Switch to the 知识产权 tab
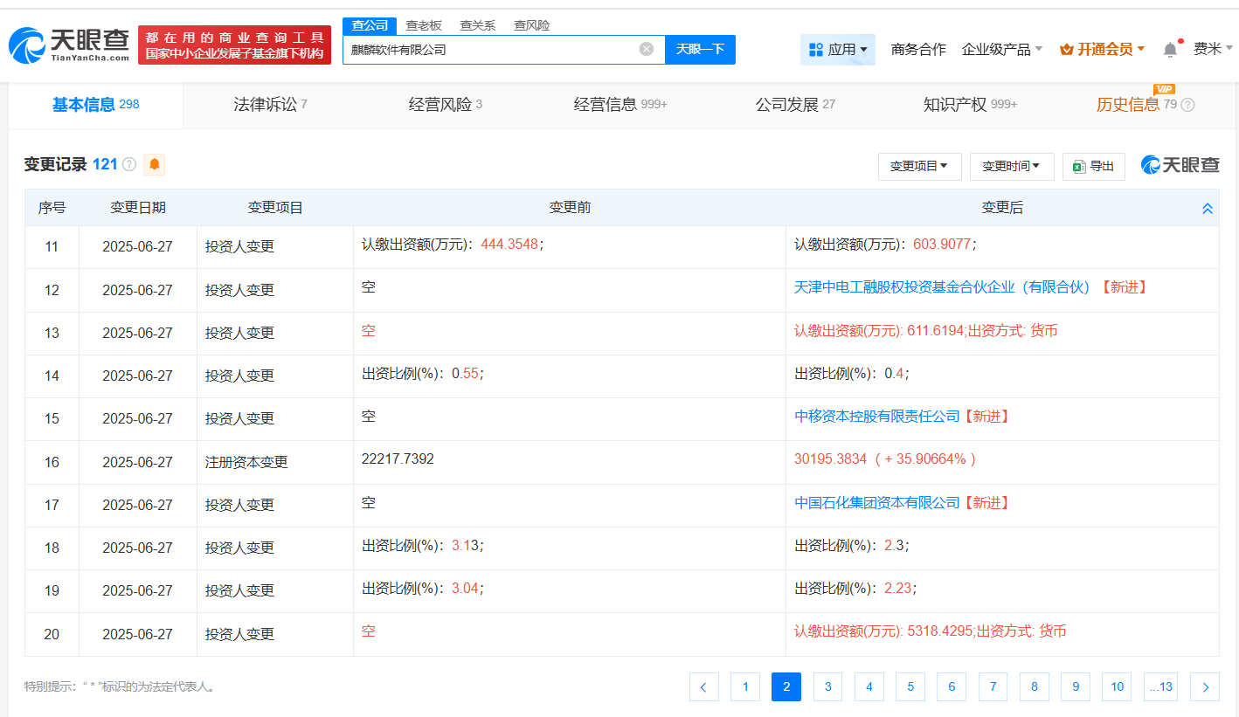 970,105
